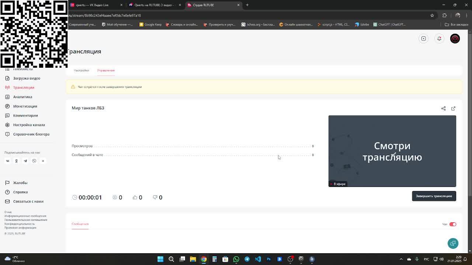Toggle the Чат switch off
The height and width of the screenshot is (265, 472).
(453, 224)
